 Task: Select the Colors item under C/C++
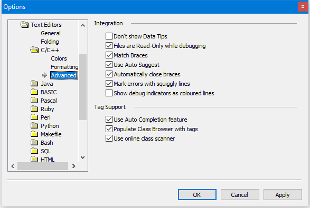(59, 58)
